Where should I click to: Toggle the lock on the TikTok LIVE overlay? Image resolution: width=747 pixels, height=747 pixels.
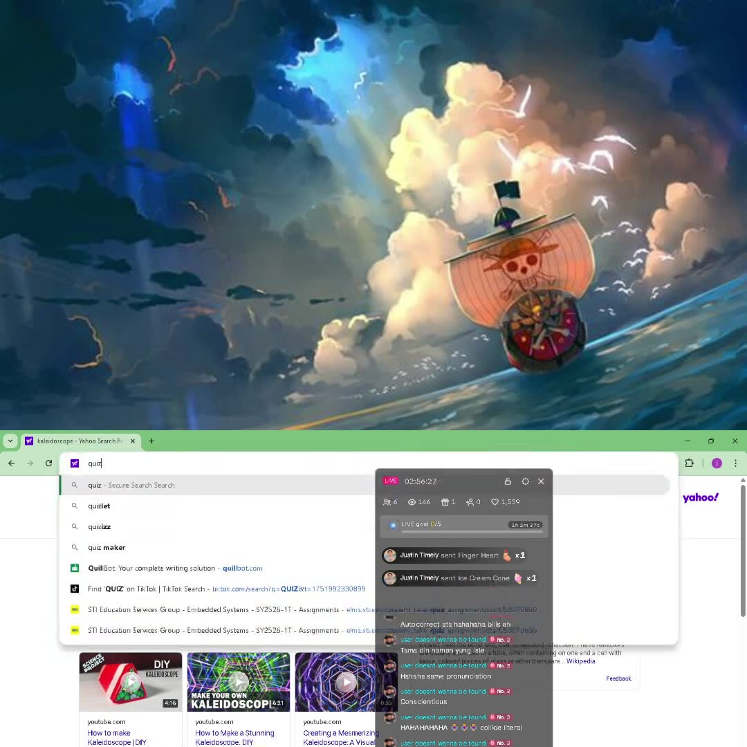point(508,481)
